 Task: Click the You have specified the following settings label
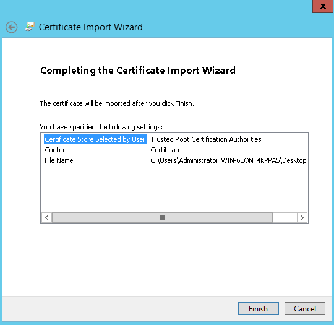[101, 127]
